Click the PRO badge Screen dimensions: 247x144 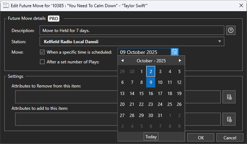pyautogui.click(x=54, y=18)
